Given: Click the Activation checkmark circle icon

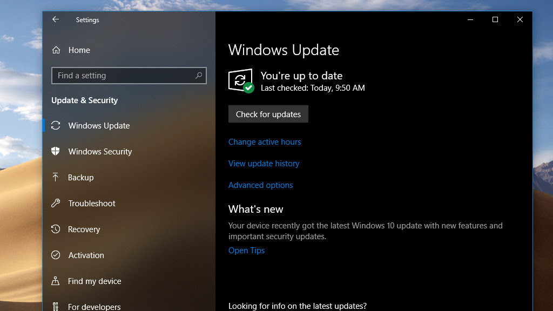Looking at the screenshot, I should click(56, 255).
